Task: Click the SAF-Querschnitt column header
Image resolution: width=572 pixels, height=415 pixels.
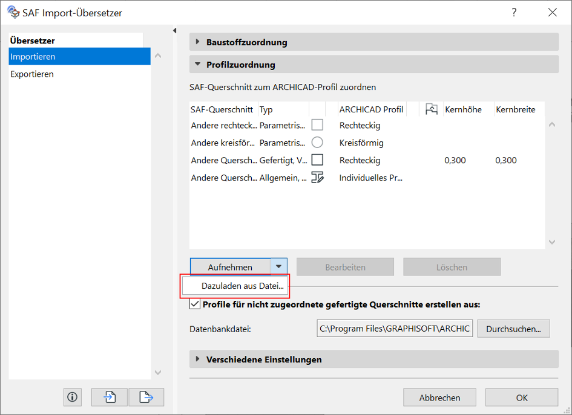Action: click(x=223, y=109)
